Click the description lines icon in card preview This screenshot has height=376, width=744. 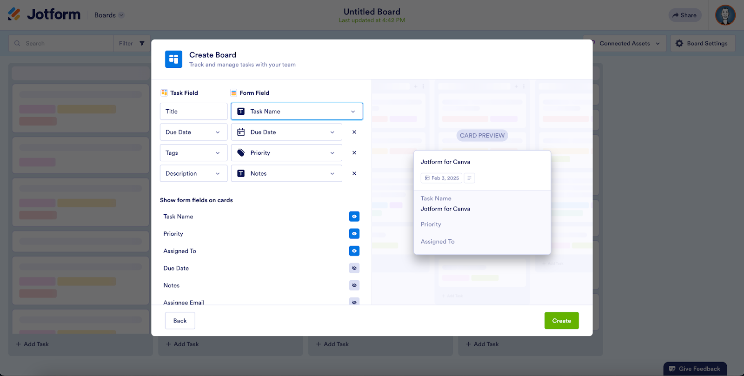coord(469,178)
